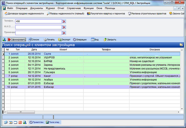The height and width of the screenshot is (128, 186).
Task: Click the application icon left of Файл
Action: [4, 8]
